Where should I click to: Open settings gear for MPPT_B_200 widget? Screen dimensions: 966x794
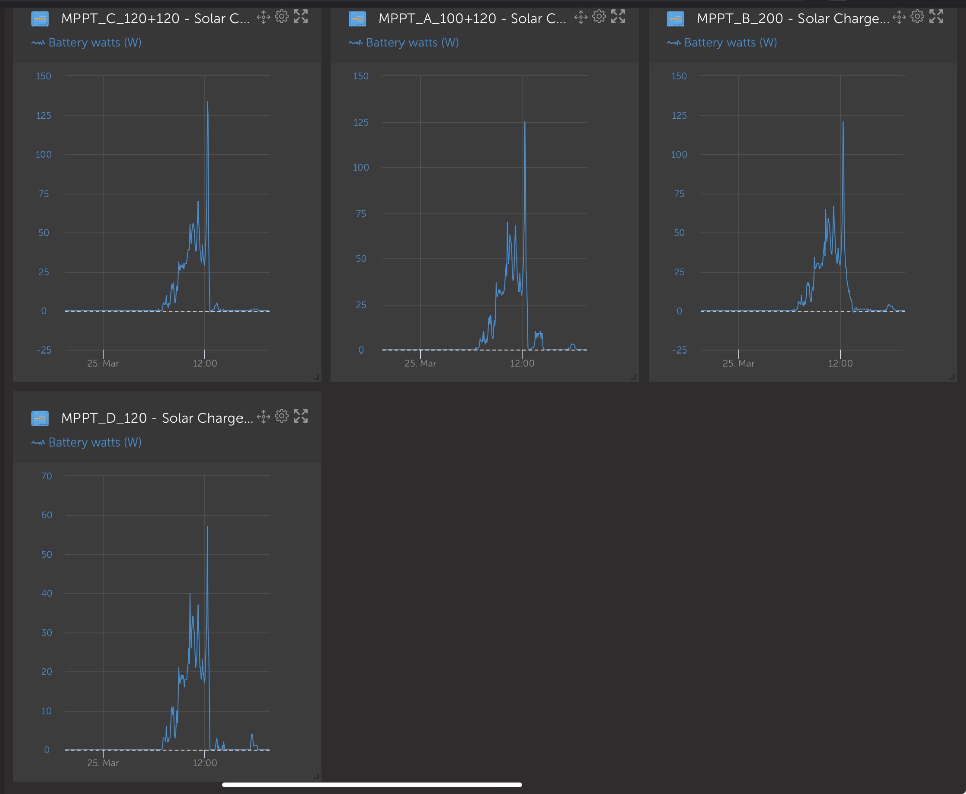[917, 17]
